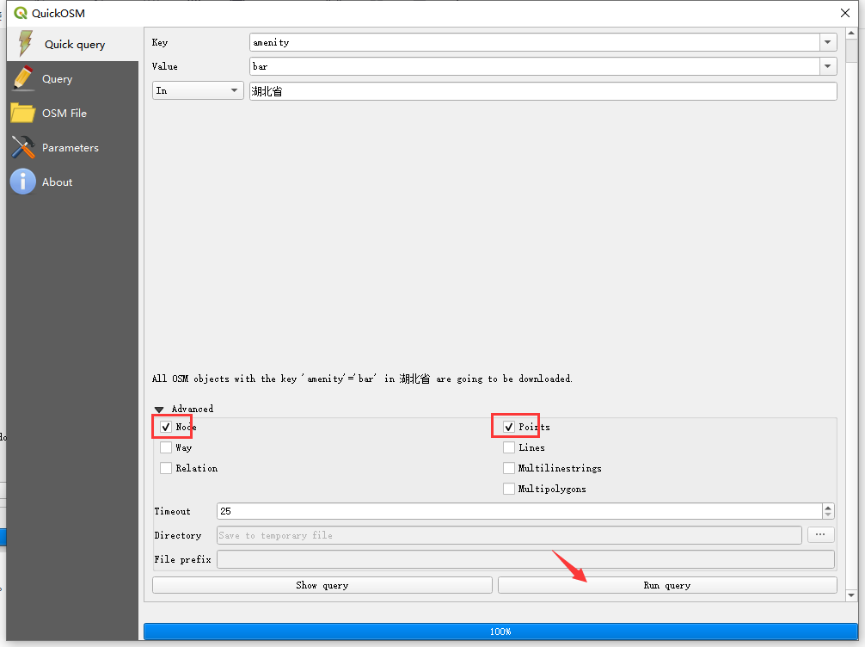Click the Show query button
The image size is (865, 647).
322,585
